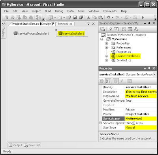Close the active document tab with X
Image resolution: width=158 pixels, height=155 pixels.
pos(93,24)
